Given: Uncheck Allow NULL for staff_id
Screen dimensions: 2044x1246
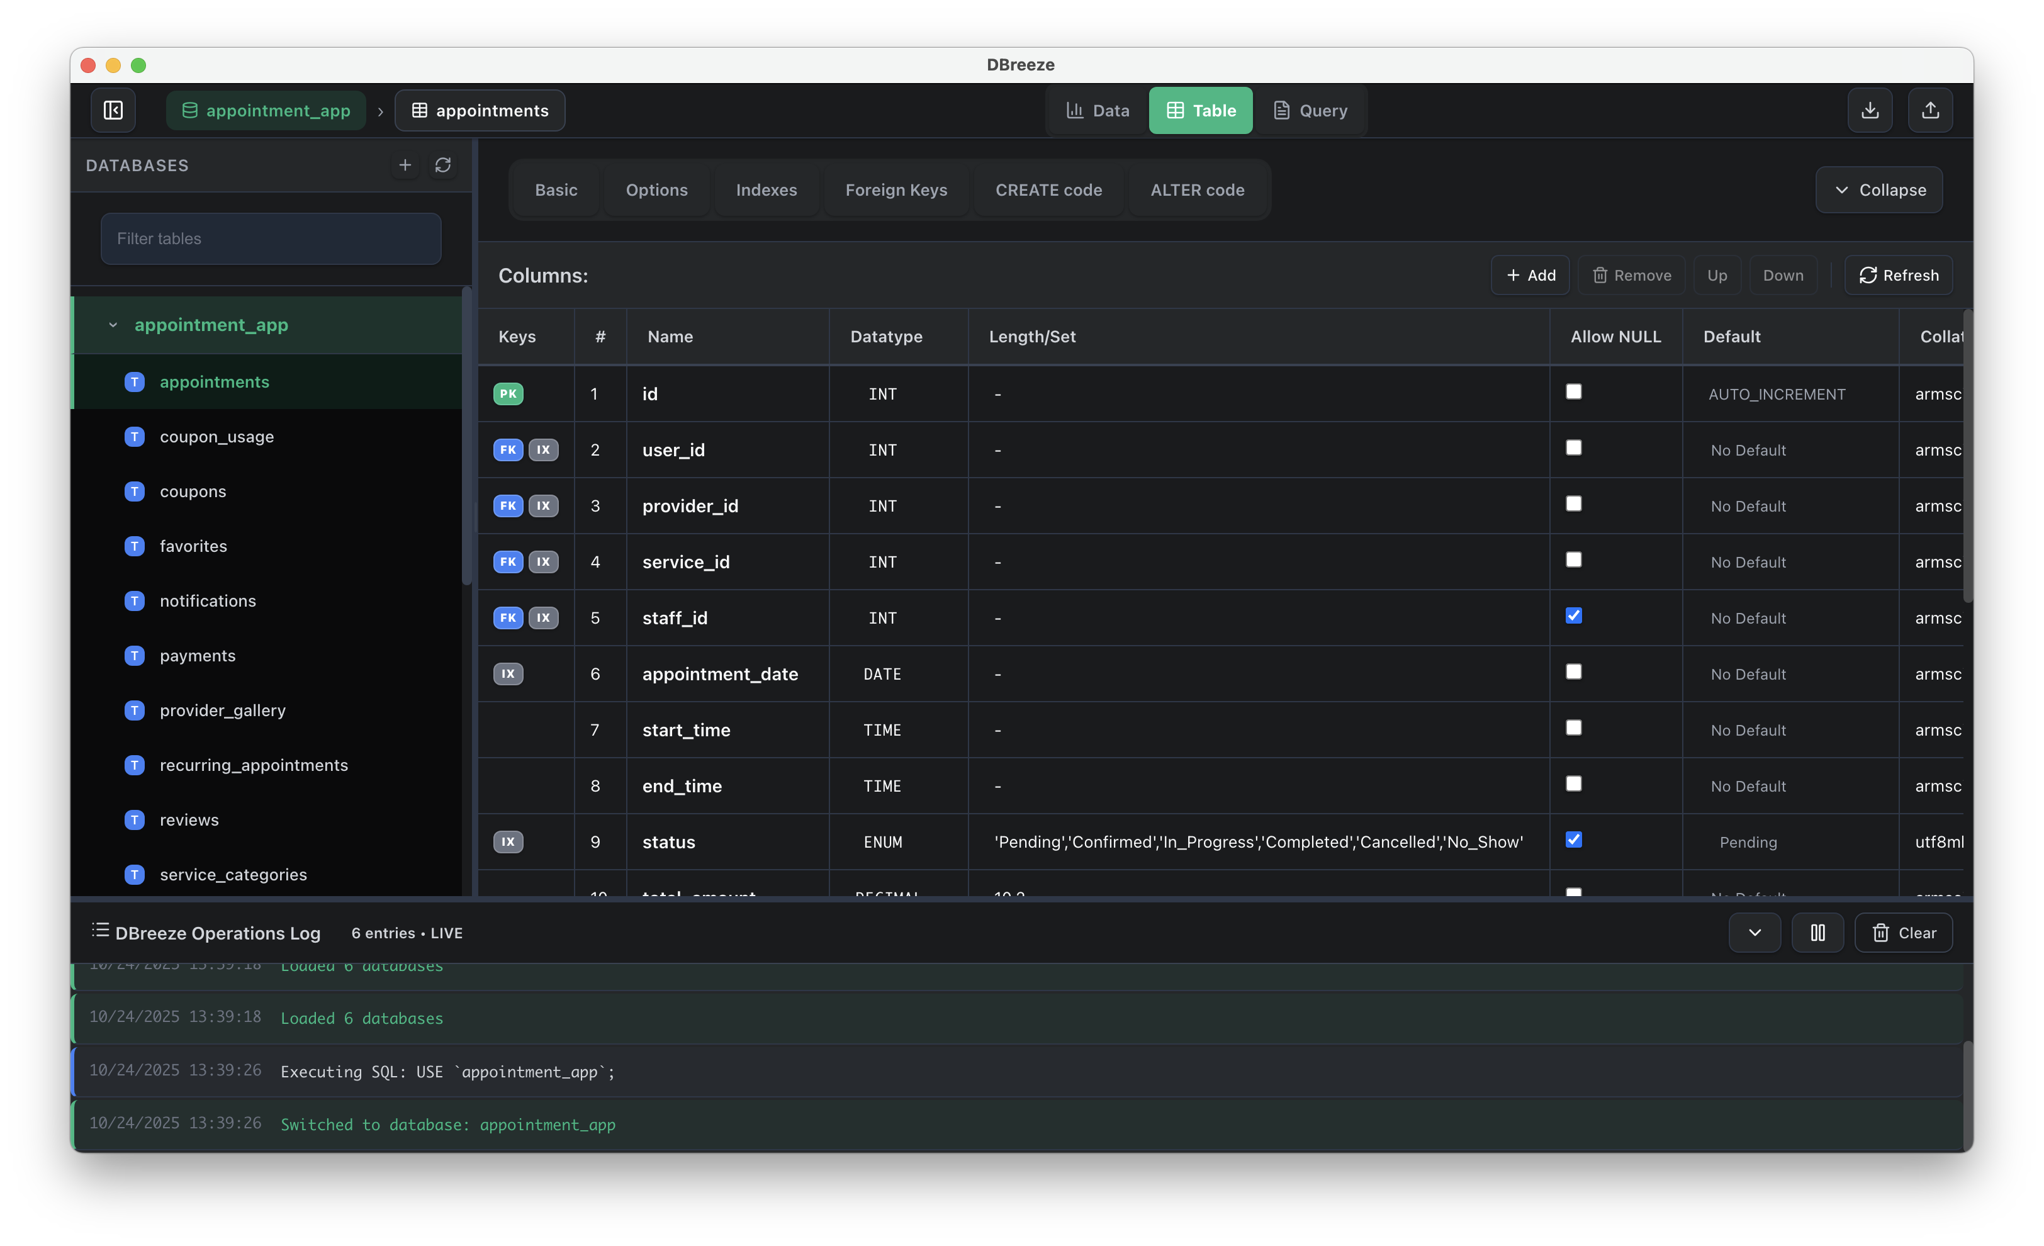Looking at the screenshot, I should [x=1574, y=615].
